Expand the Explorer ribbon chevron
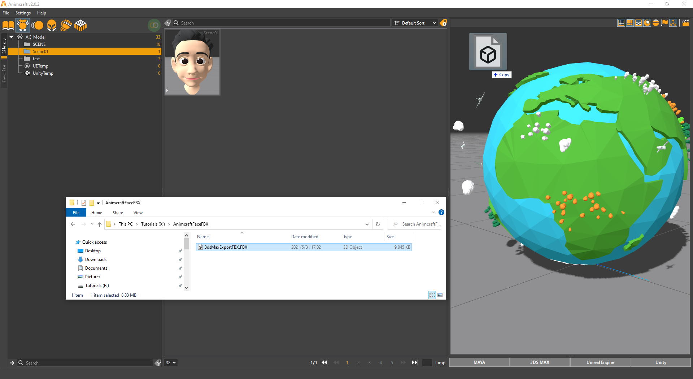Viewport: 693px width, 379px height. [x=433, y=212]
